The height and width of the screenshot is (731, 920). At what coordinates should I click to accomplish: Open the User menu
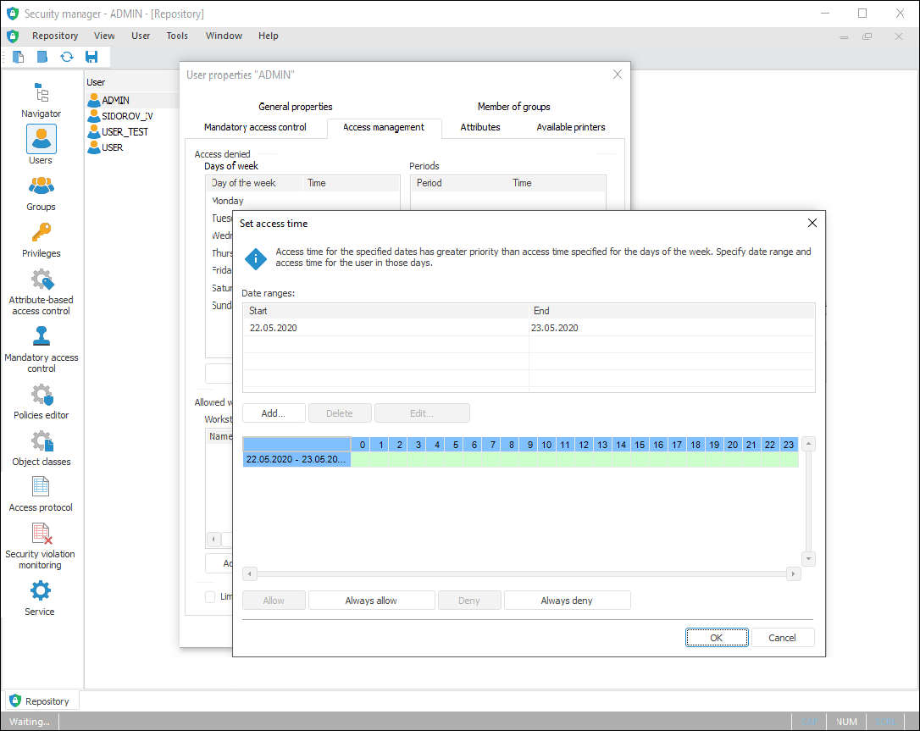[x=141, y=36]
